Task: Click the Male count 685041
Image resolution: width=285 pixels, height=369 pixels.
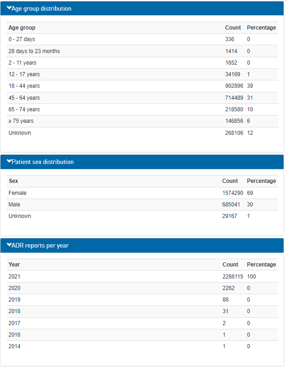Action: (231, 204)
